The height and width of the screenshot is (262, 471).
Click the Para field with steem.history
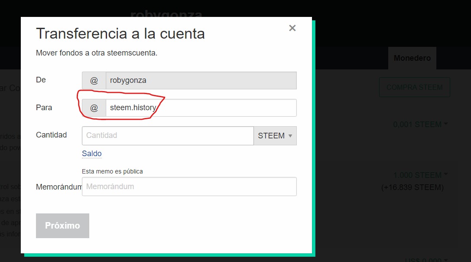click(x=201, y=108)
